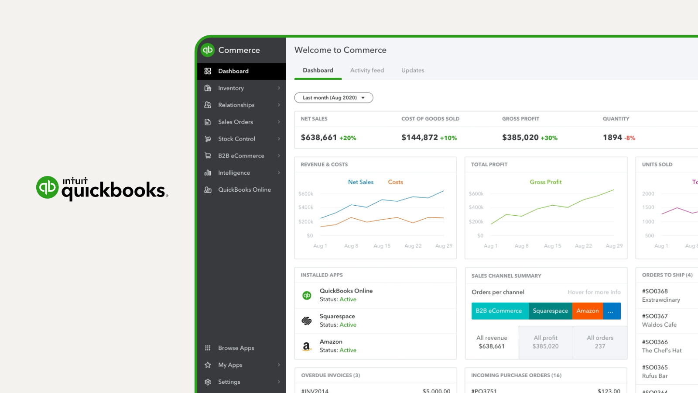Viewport: 698px width, 393px height.
Task: Click the Relationships people icon
Action: click(x=208, y=105)
